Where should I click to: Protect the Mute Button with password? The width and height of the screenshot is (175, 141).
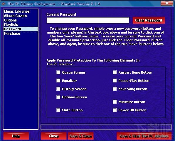point(58,110)
